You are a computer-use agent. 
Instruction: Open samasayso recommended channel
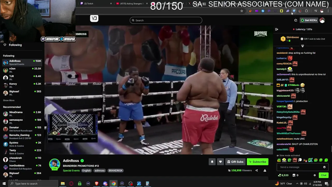tap(22, 121)
